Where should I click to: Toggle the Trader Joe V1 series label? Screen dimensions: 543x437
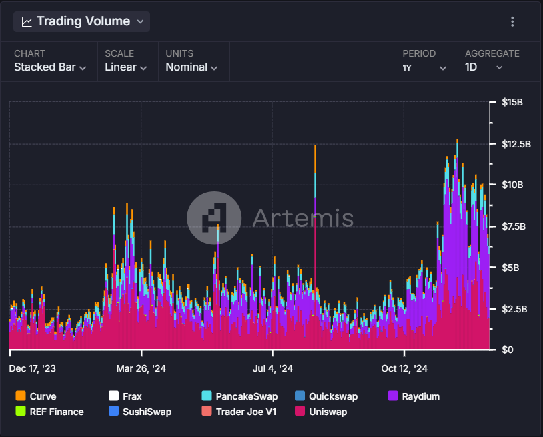point(246,412)
